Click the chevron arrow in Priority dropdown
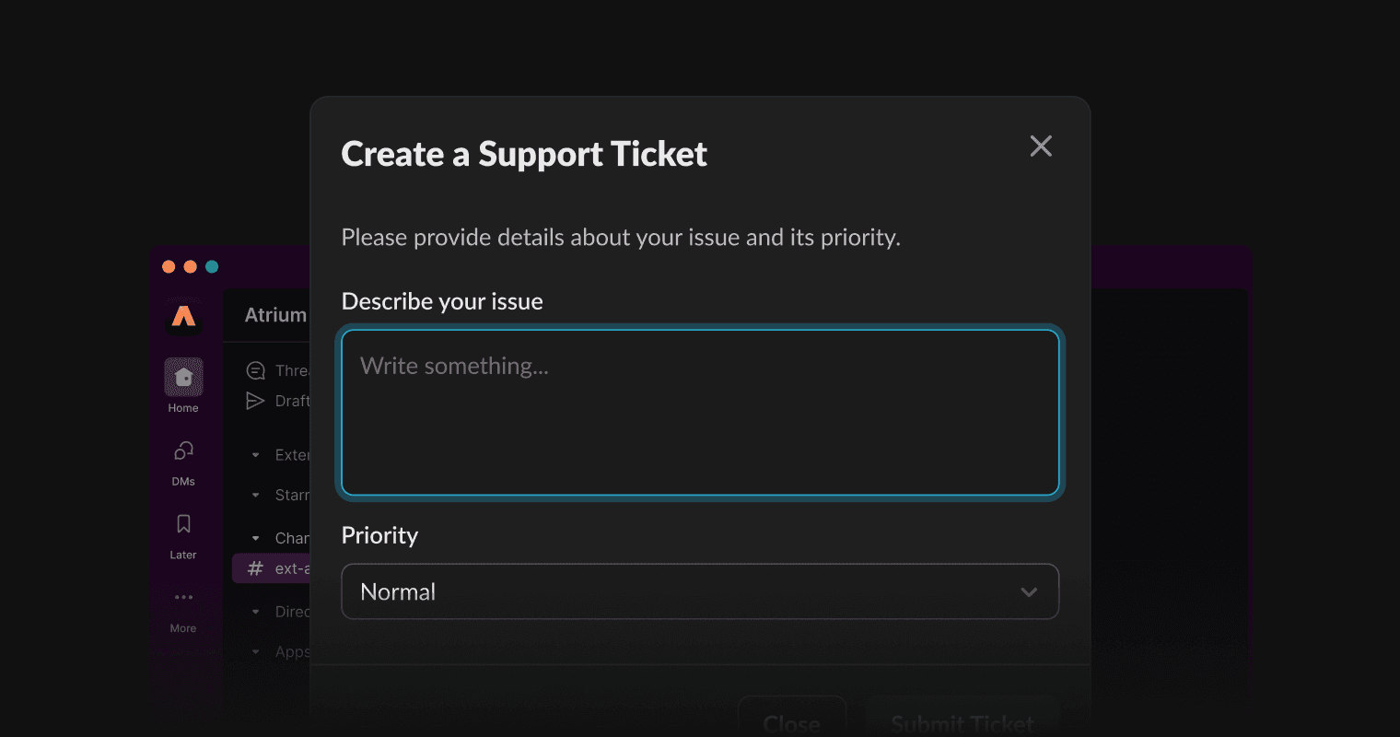This screenshot has height=737, width=1400. tap(1029, 592)
